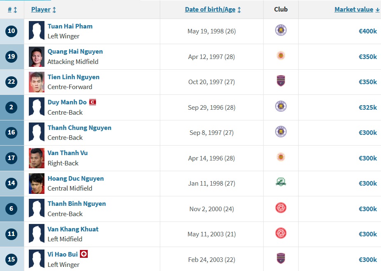381x271 pixels.
Task: Click Tien Linh Nguyen's player photo
Action: [36, 82]
